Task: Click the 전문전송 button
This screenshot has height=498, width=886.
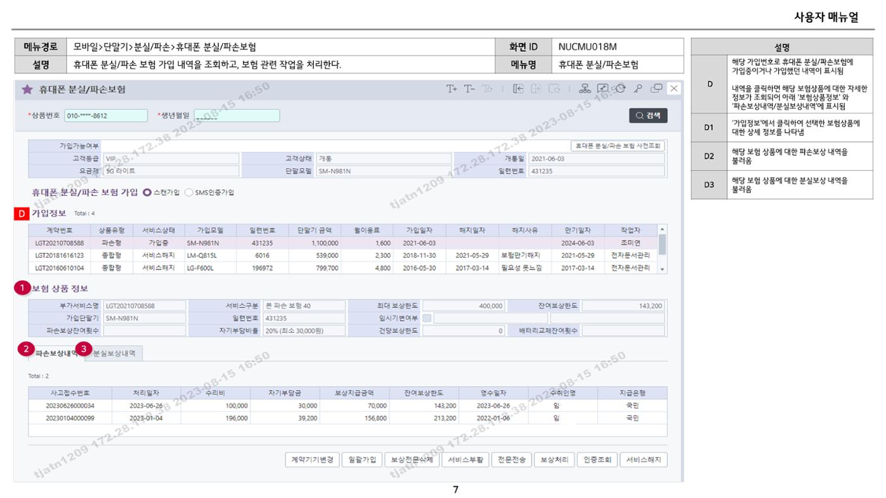Action: coord(511,460)
